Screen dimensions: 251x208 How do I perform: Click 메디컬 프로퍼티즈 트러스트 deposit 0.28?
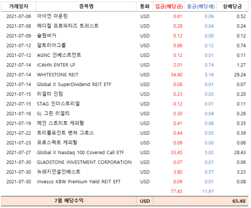coord(178,26)
